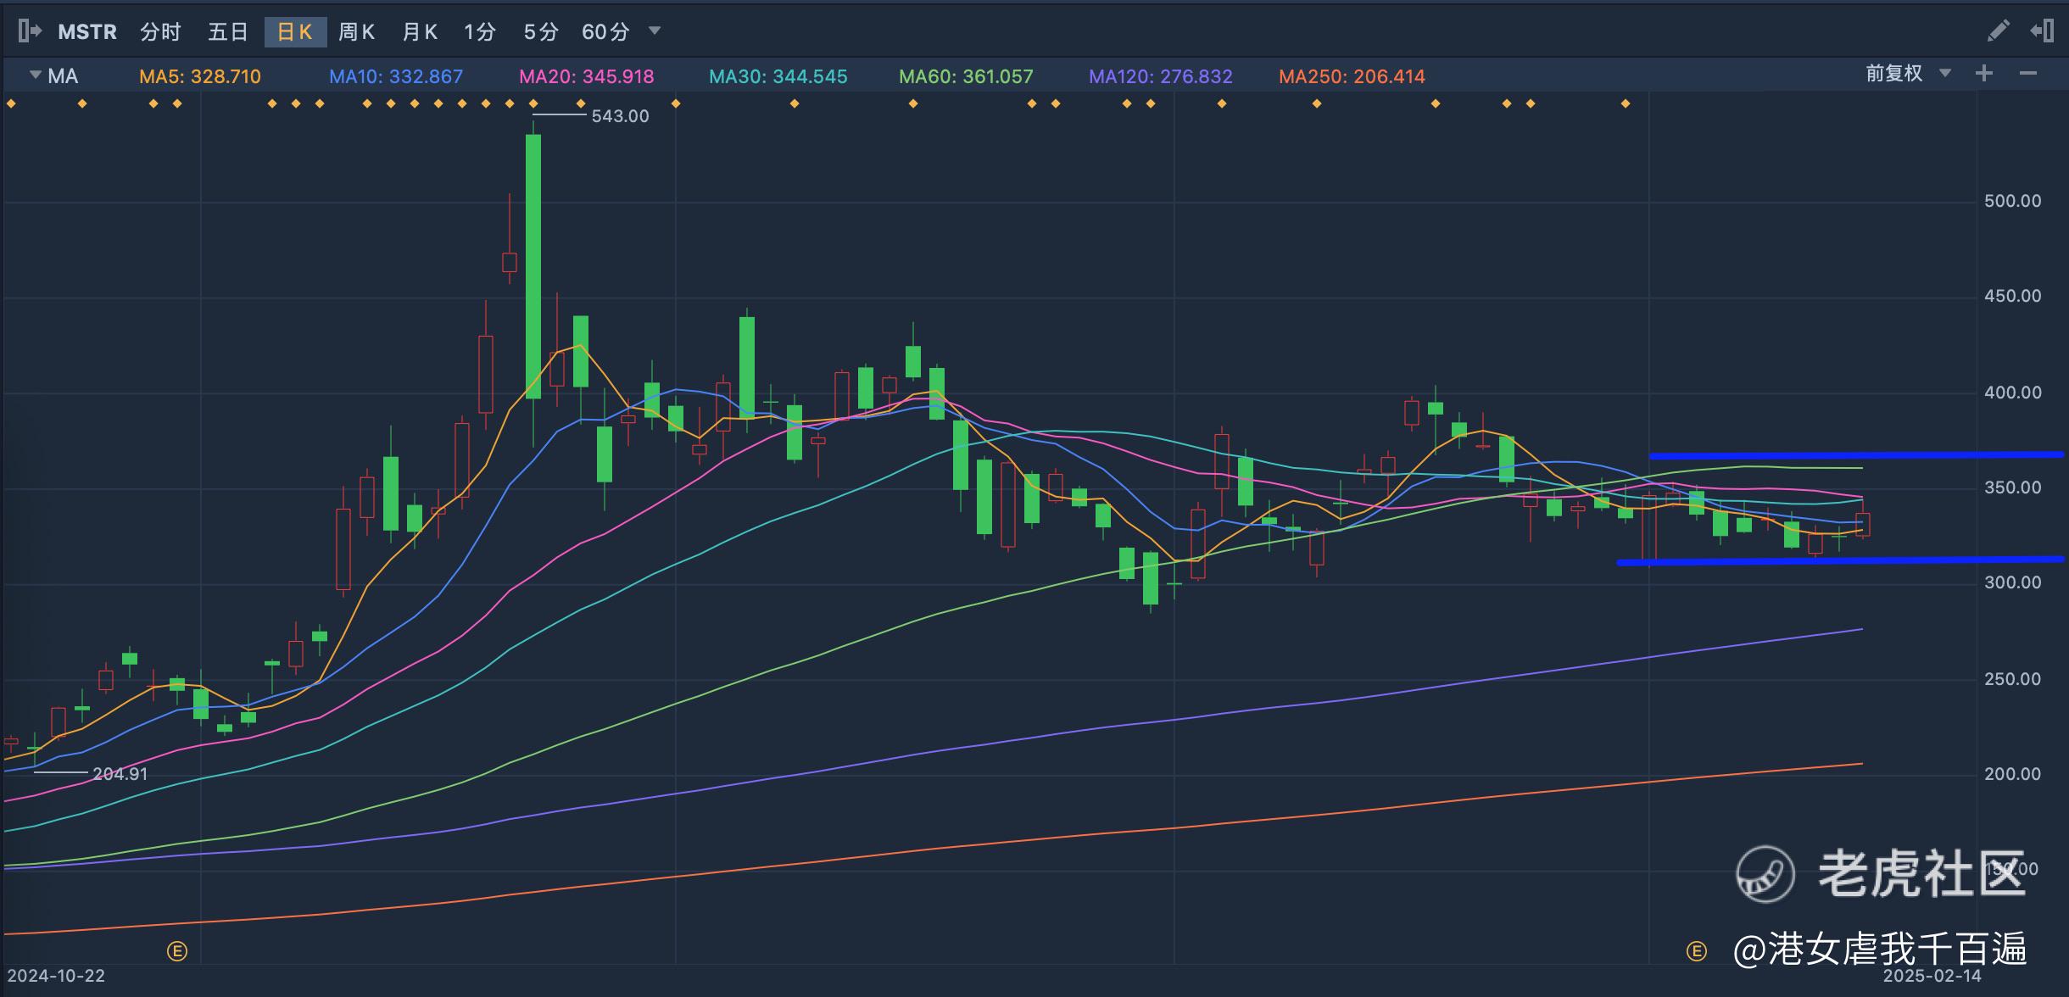Click the first orange diamond event marker

(11, 103)
